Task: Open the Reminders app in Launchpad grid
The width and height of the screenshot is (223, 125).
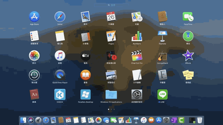Action: tap(34, 36)
